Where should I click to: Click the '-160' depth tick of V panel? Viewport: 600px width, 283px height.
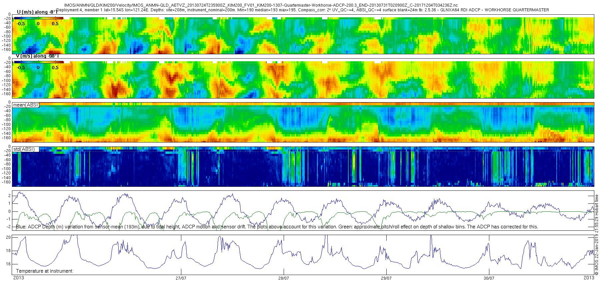[7, 94]
